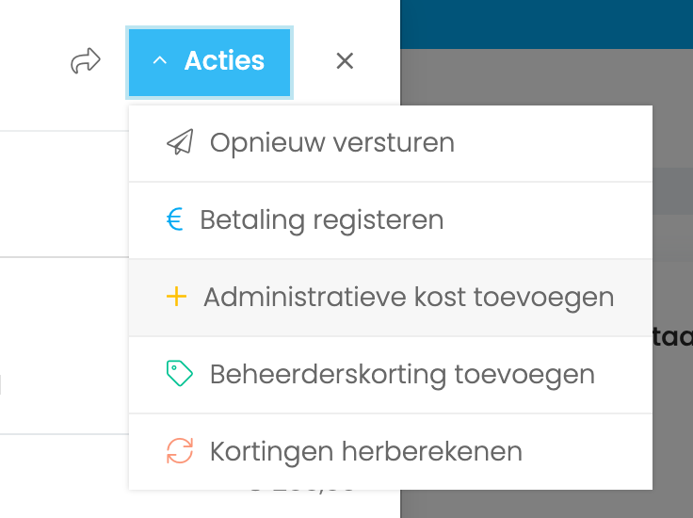Image resolution: width=693 pixels, height=518 pixels.
Task: Click the partially hidden bold text behind the menu
Action: click(672, 337)
